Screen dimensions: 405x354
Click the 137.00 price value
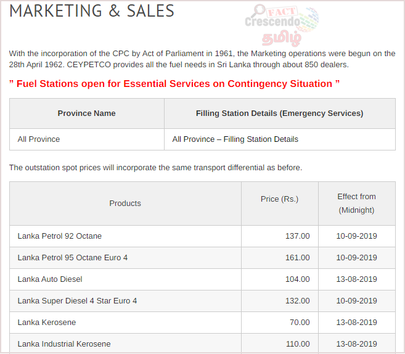click(297, 236)
